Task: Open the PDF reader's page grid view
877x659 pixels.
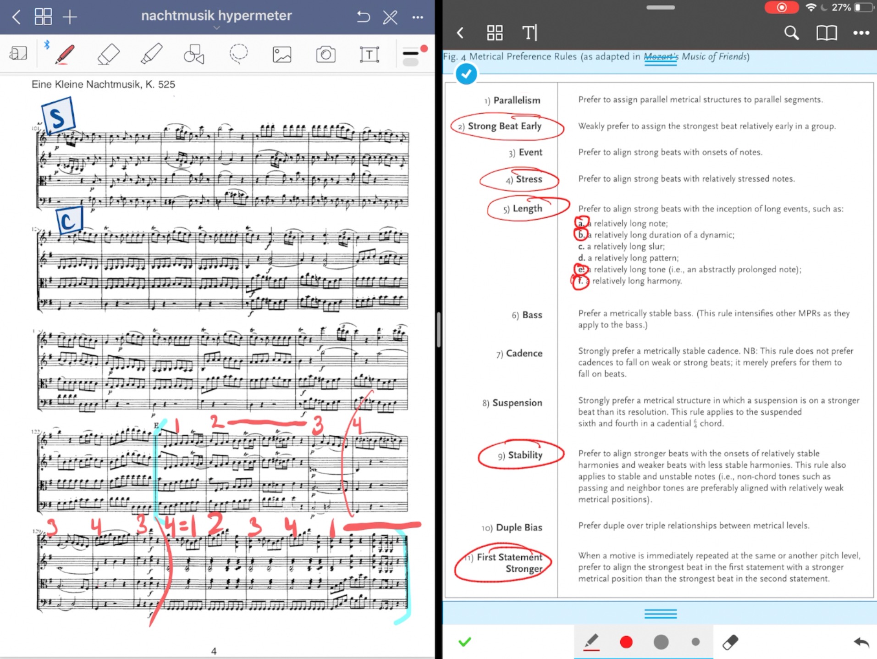Action: tap(495, 33)
